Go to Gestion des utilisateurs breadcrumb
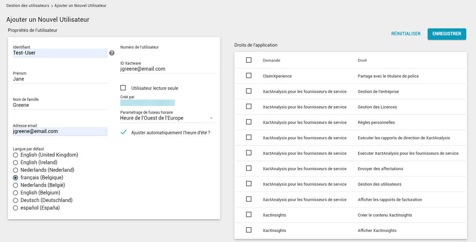 (28, 6)
